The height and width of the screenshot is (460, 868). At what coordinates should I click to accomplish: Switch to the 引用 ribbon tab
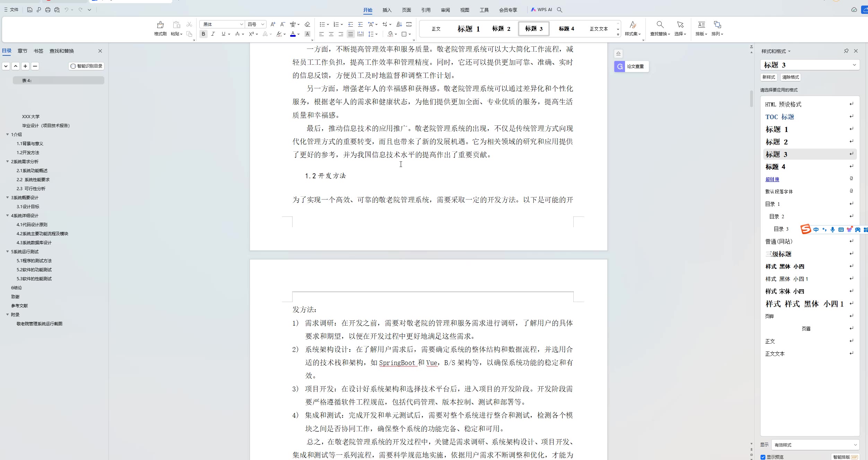click(x=426, y=10)
